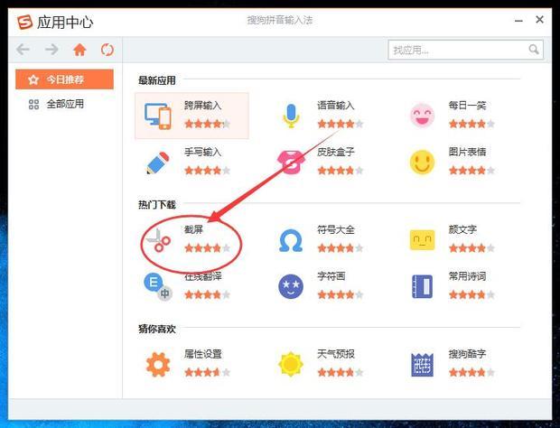This screenshot has width=560, height=428.
Task: Refresh the app center page
Action: tap(107, 50)
